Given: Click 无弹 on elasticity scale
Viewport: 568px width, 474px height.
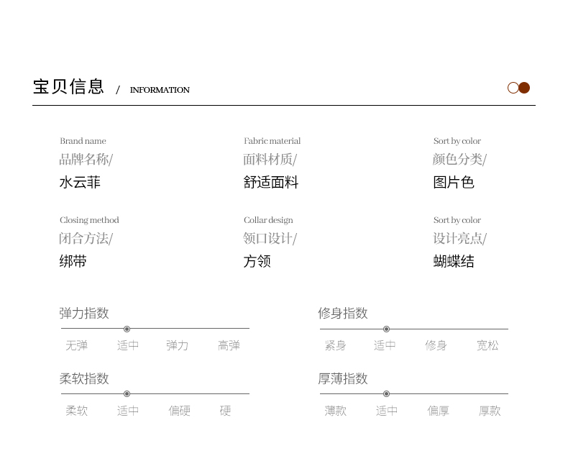Looking at the screenshot, I should tap(76, 345).
